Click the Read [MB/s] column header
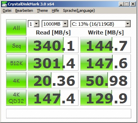 coord(53,33)
